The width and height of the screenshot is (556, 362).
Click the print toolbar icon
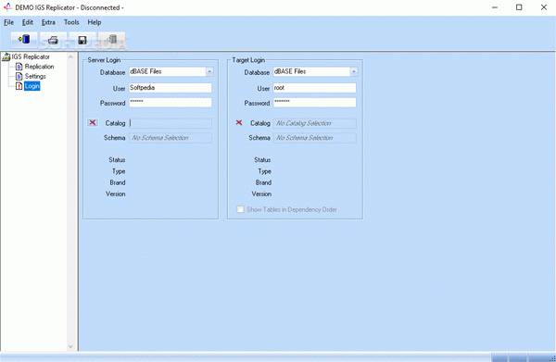point(53,40)
